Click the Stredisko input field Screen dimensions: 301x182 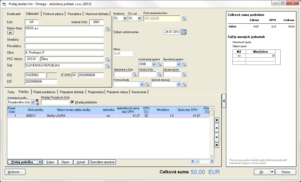(x=64, y=40)
